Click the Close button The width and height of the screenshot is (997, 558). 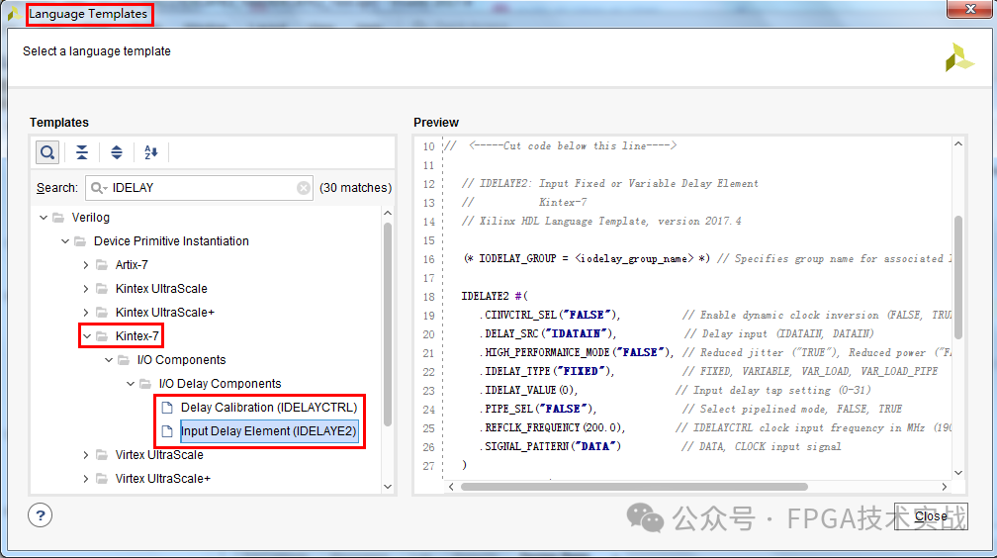tap(931, 516)
